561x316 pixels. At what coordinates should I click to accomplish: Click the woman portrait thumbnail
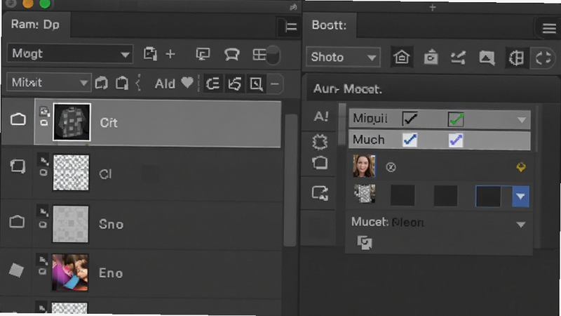coord(364,166)
